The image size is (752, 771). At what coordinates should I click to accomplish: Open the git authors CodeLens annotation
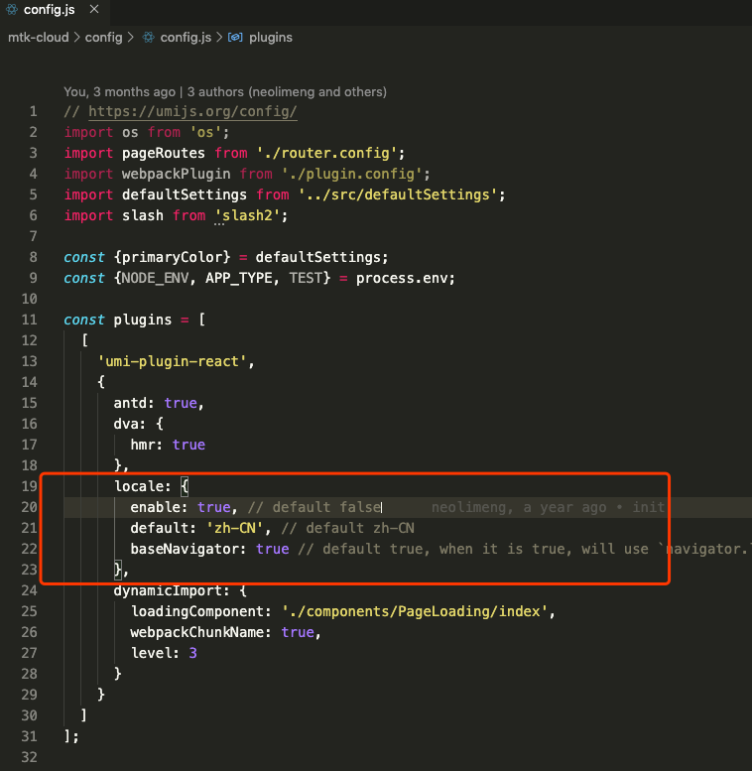pyautogui.click(x=225, y=92)
